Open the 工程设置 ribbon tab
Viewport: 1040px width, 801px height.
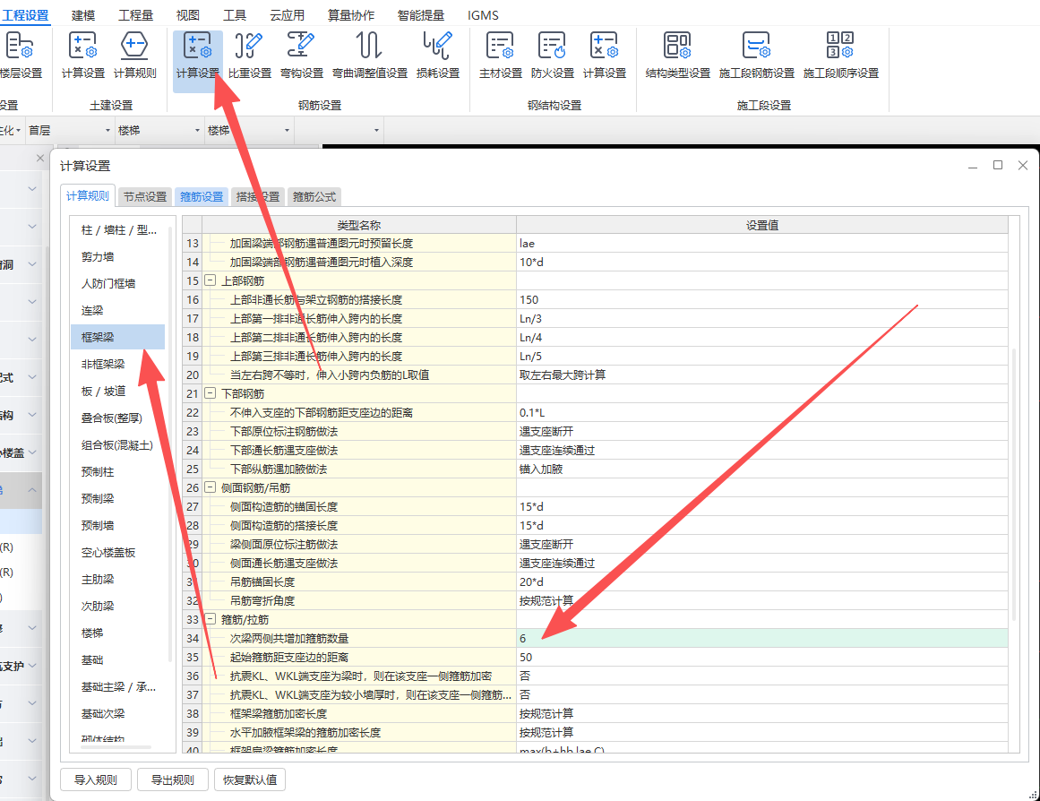pos(25,14)
